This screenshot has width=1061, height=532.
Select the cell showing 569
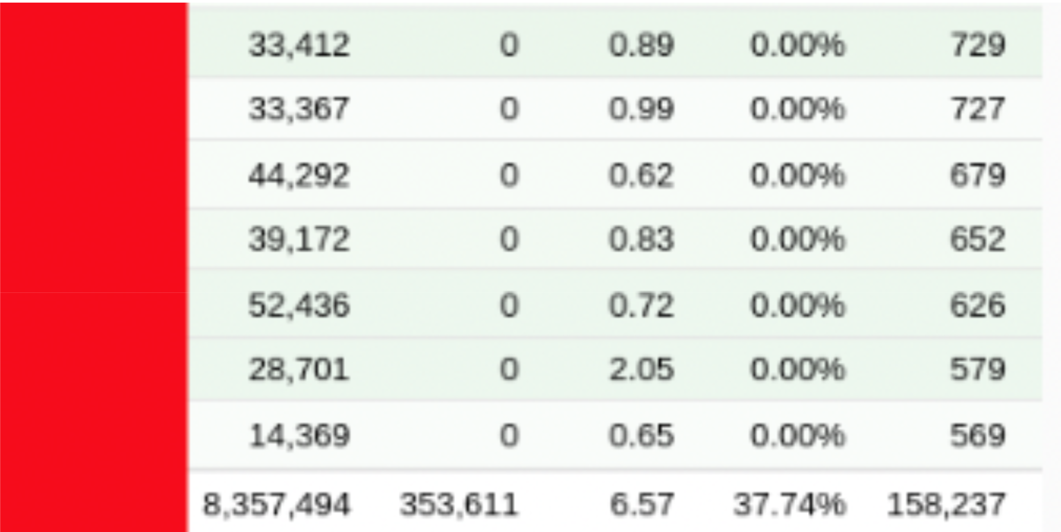pos(977,436)
